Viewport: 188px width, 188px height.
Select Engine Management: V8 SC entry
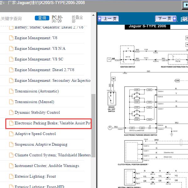39,59
